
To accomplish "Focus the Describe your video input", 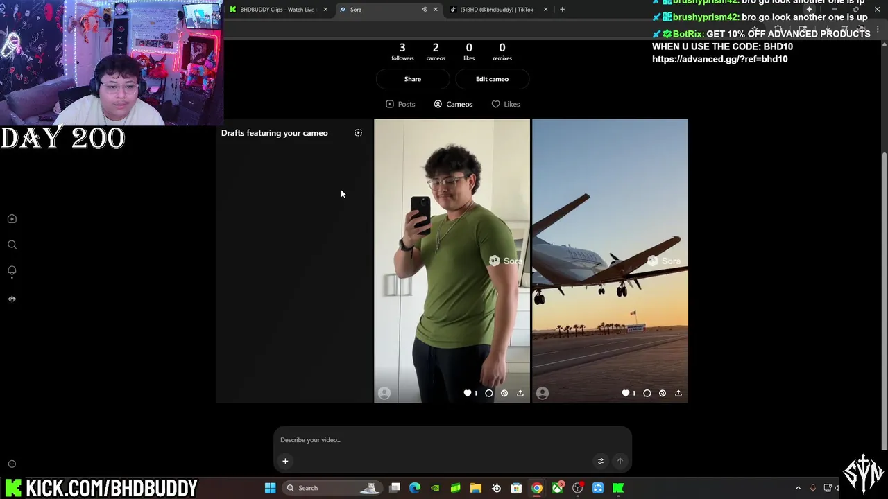I will [x=452, y=439].
